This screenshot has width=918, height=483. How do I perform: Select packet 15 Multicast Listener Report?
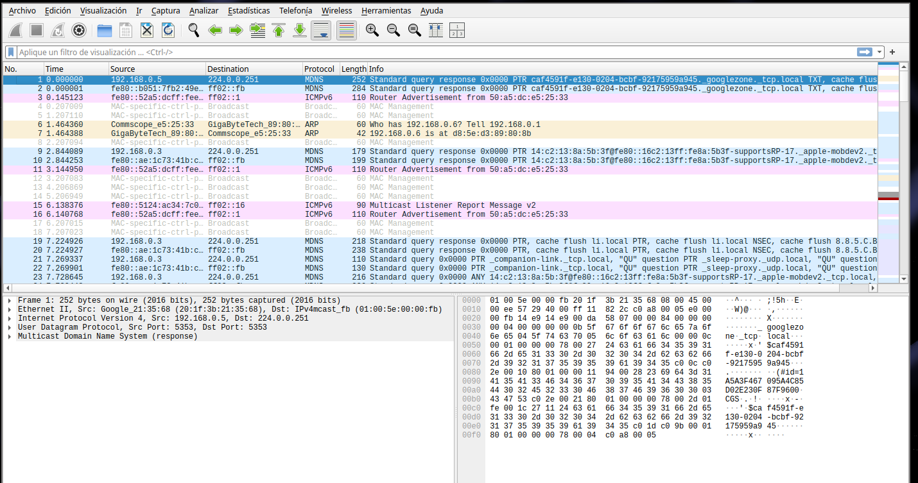coord(440,205)
